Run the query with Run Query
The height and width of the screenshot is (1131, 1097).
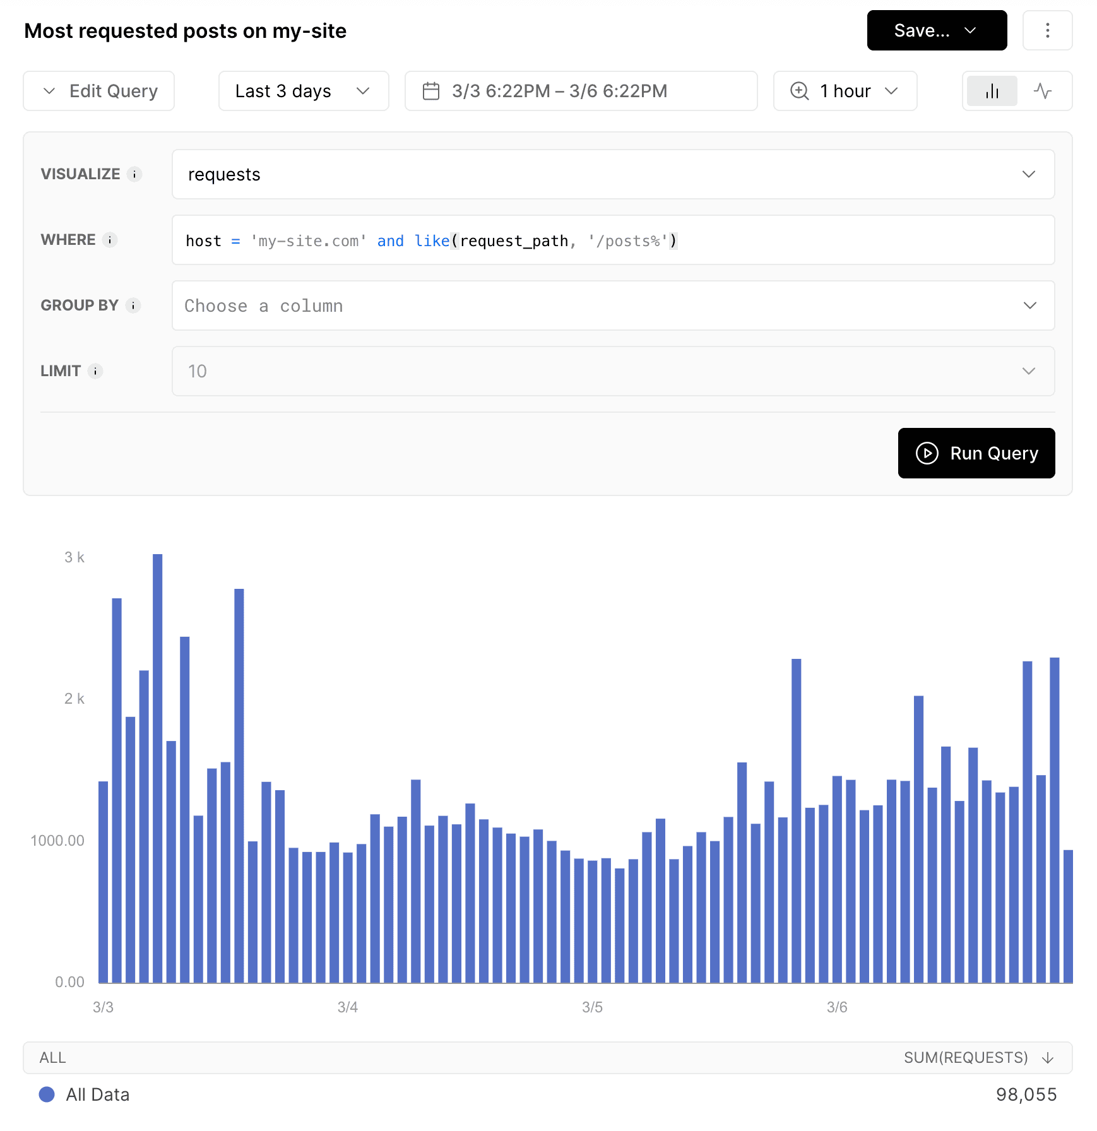pyautogui.click(x=976, y=453)
